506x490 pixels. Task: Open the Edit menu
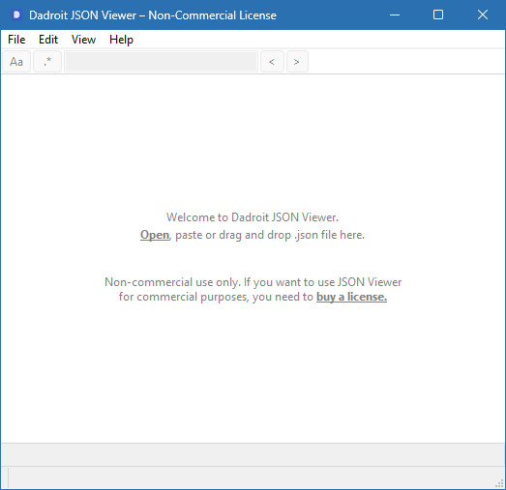48,40
